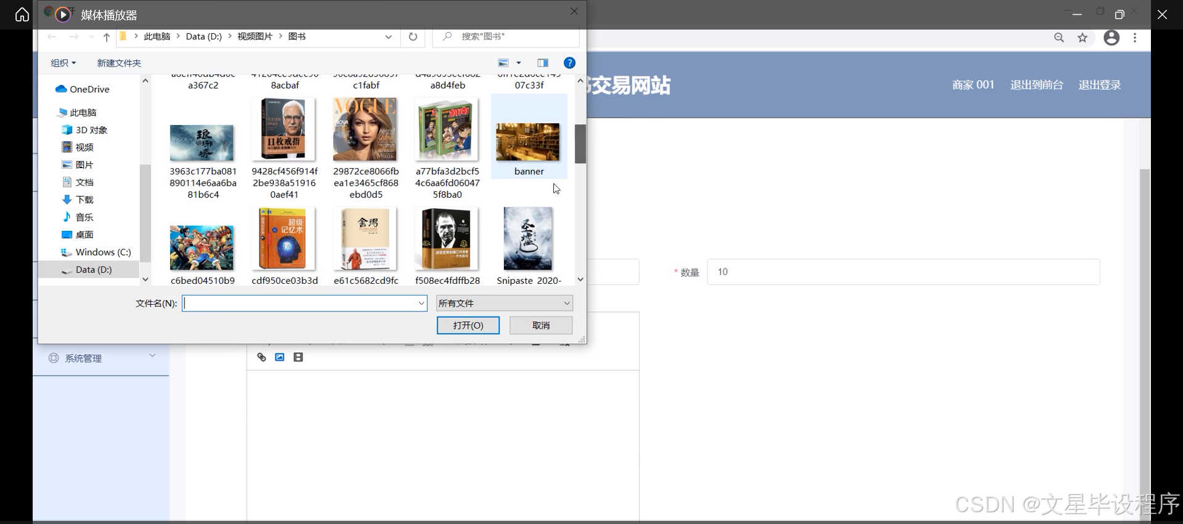Image resolution: width=1183 pixels, height=524 pixels.
Task: Toggle the preview pane icon in file dialog
Action: click(543, 63)
